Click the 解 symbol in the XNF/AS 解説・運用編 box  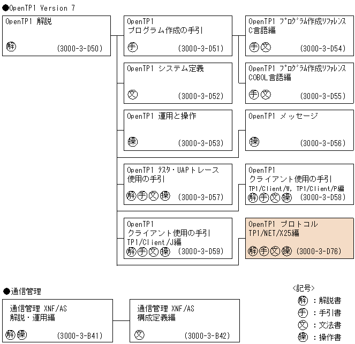click(10, 334)
